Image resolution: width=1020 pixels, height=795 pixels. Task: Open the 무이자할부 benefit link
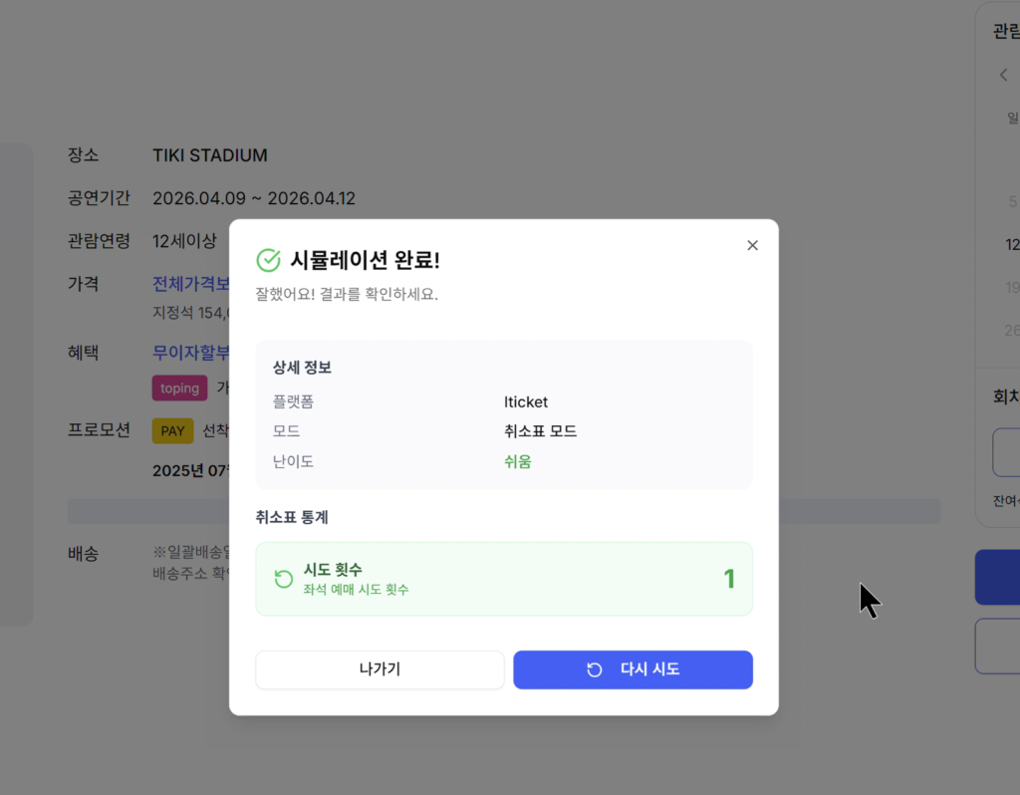pos(191,353)
